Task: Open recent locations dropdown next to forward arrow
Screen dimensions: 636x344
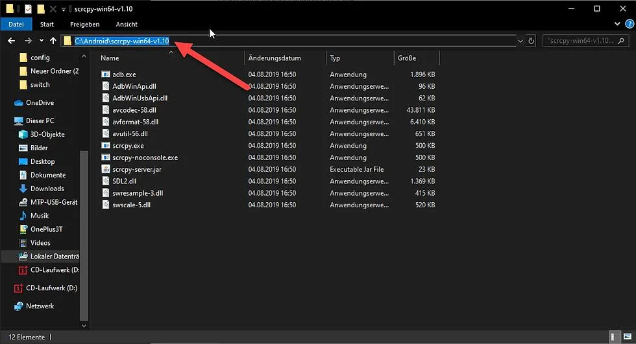Action: pos(42,40)
